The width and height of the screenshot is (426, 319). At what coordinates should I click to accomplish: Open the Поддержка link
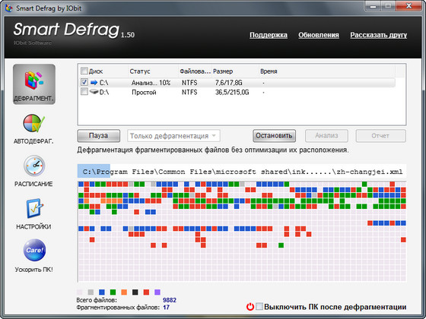tap(269, 35)
